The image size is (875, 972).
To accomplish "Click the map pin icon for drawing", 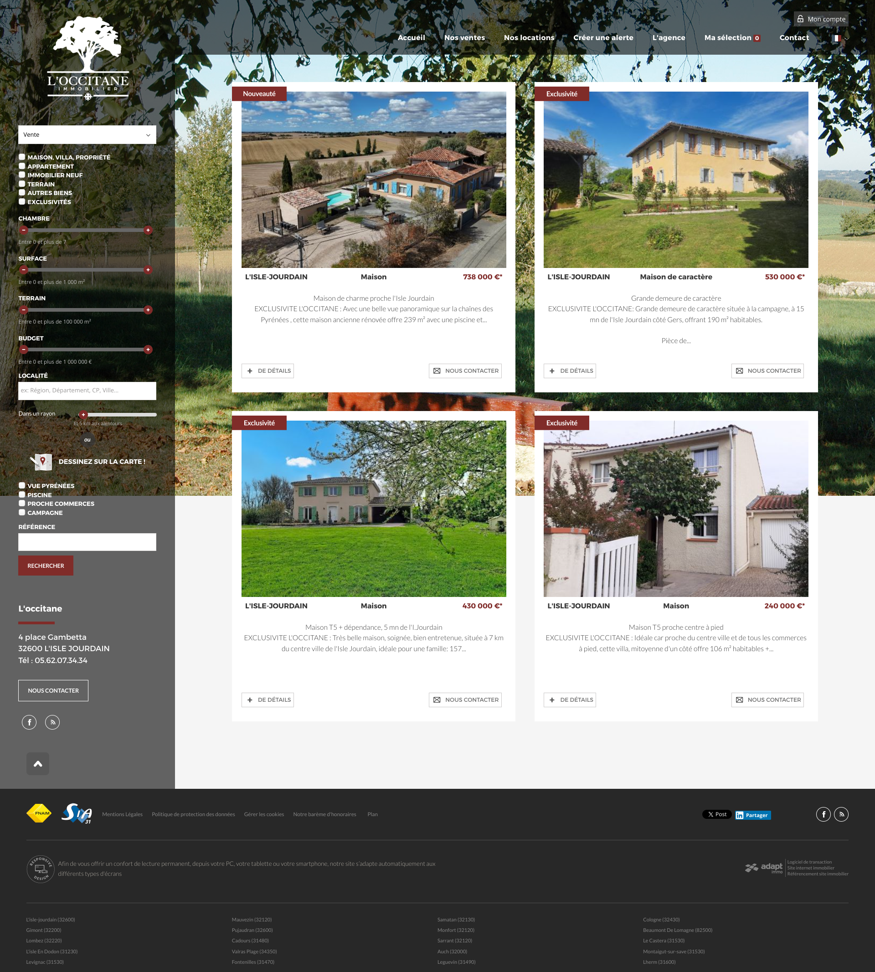I will [x=41, y=462].
